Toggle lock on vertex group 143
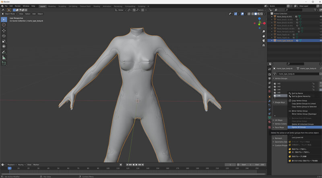The image size is (322, 178). tap(314, 87)
